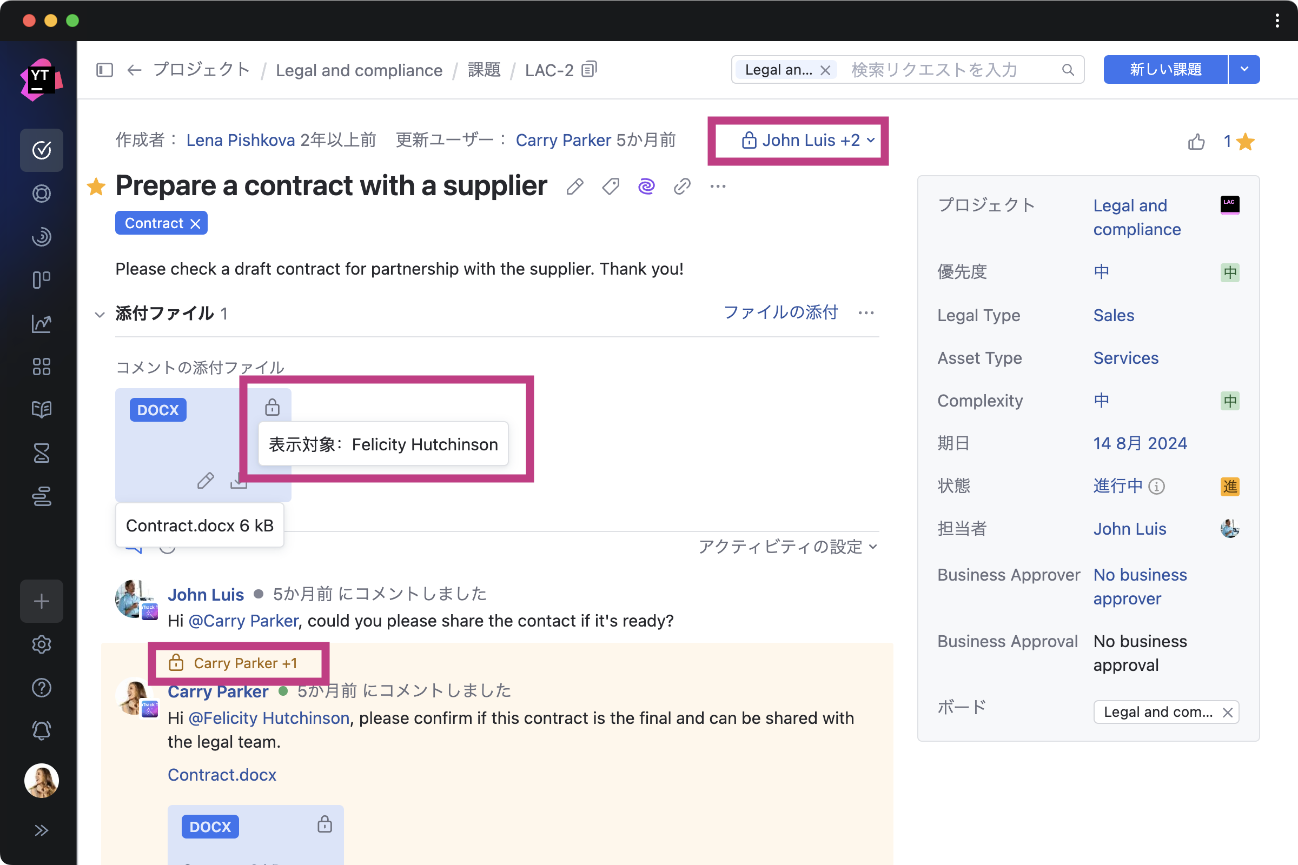Open the Knowledge Base book icon in sidebar
Screen dimensions: 1298x865
click(42, 409)
